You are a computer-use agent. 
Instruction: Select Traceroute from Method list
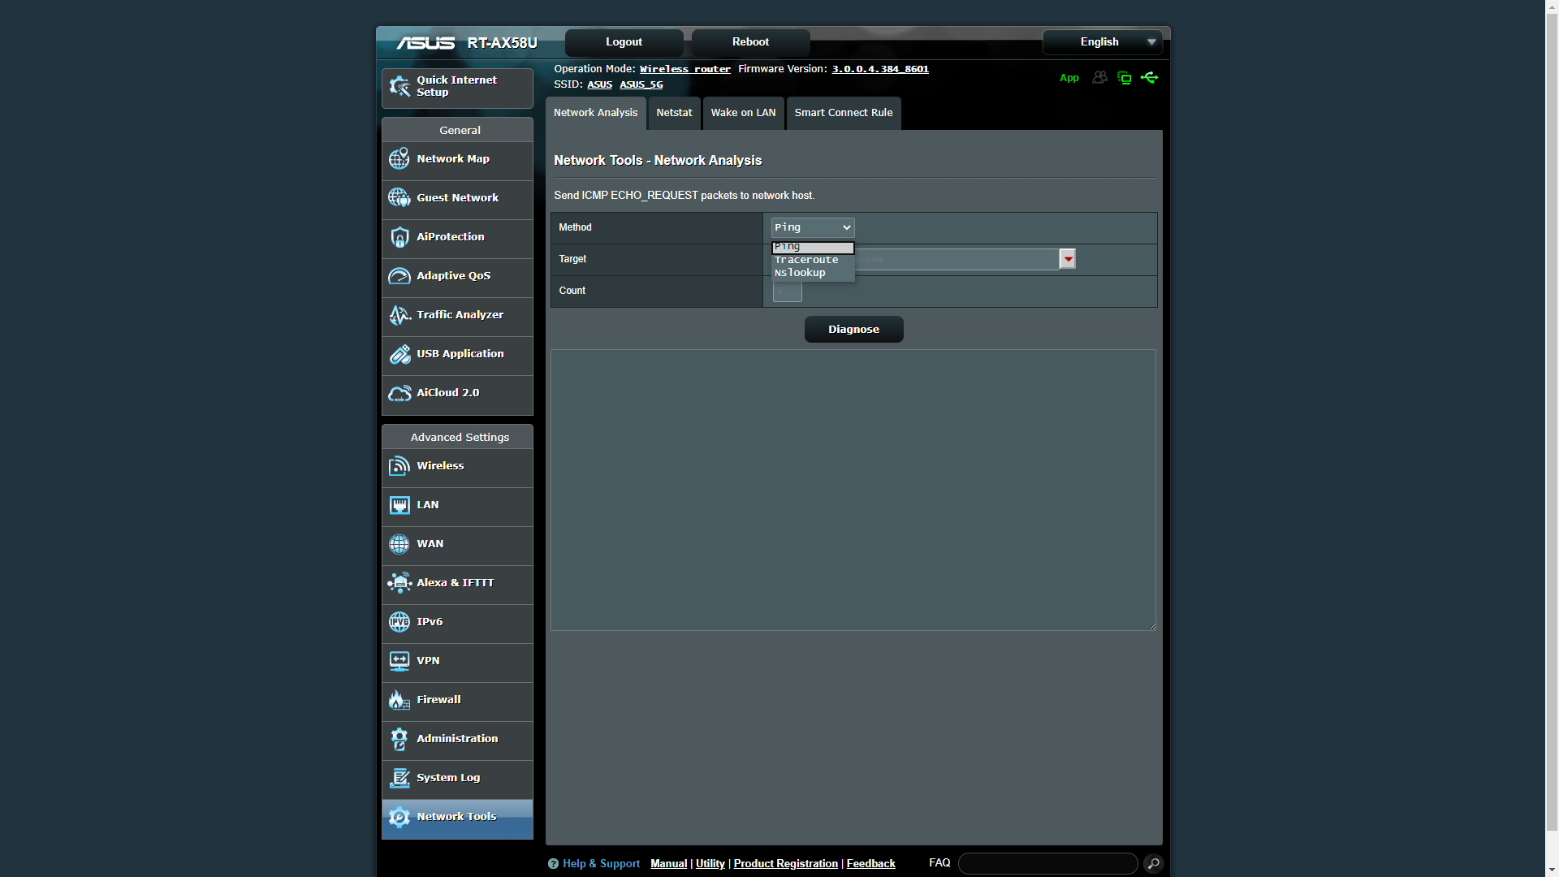coord(806,260)
